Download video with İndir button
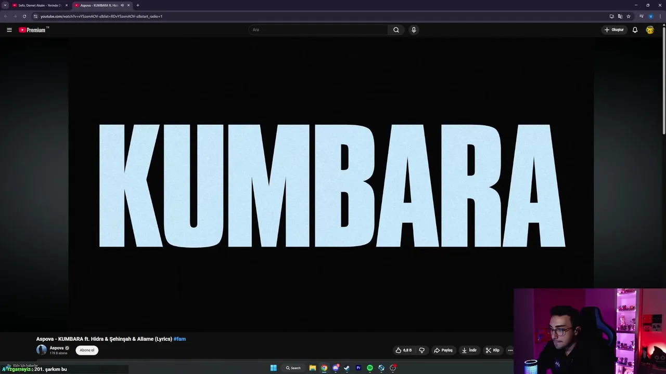The height and width of the screenshot is (374, 666). pos(469,350)
